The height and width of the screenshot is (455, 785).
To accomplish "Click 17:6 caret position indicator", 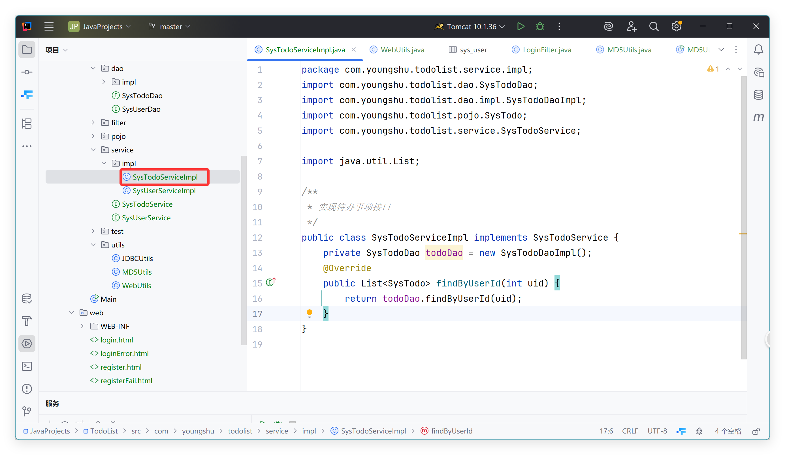I will 606,431.
